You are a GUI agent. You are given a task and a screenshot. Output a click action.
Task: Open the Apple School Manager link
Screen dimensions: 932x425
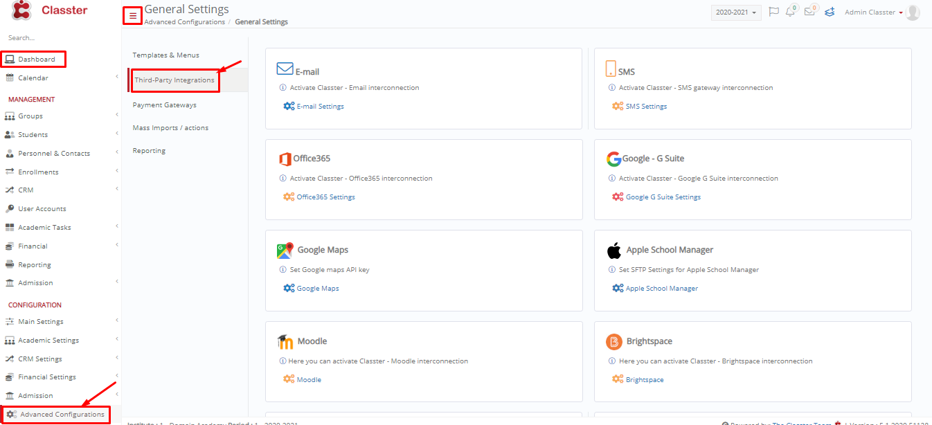click(x=662, y=289)
